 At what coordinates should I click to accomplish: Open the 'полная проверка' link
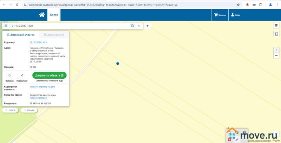[x=38, y=98]
